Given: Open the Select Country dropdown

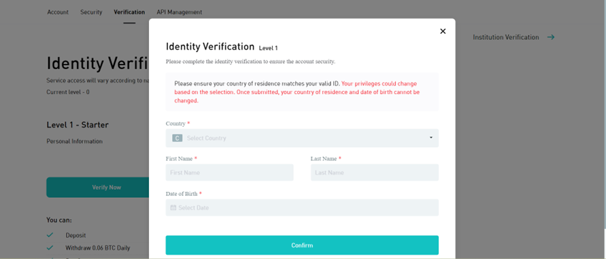Looking at the screenshot, I should [302, 138].
